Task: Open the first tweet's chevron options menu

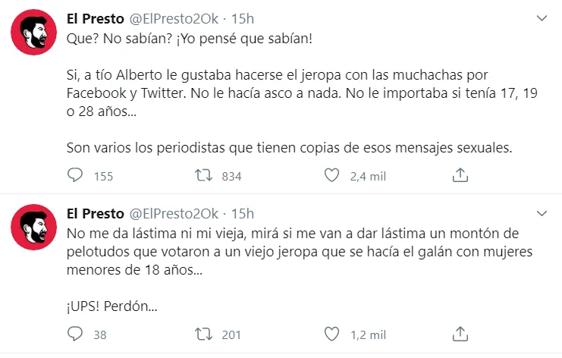Action: [542, 18]
